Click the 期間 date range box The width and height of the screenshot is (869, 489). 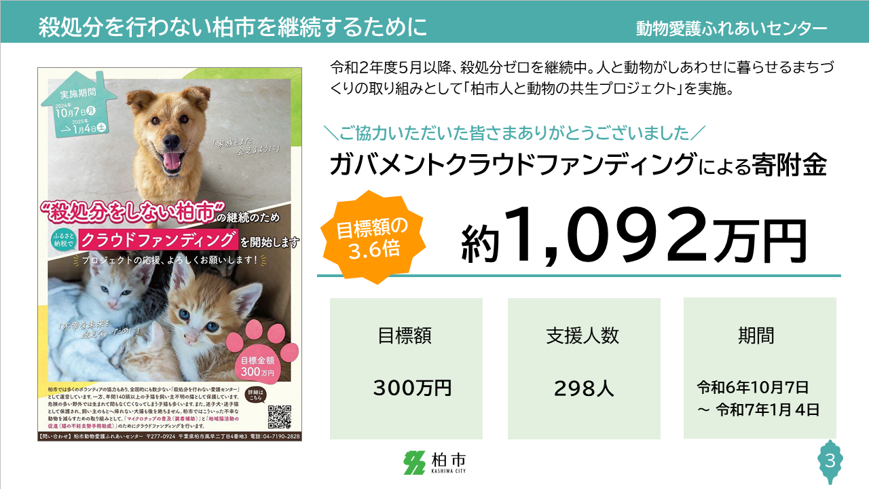tap(760, 368)
